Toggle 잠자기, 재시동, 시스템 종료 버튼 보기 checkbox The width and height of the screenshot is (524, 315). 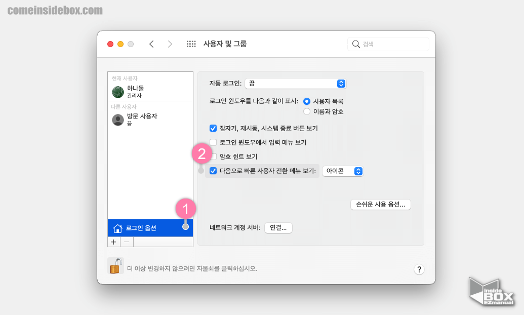pyautogui.click(x=213, y=128)
